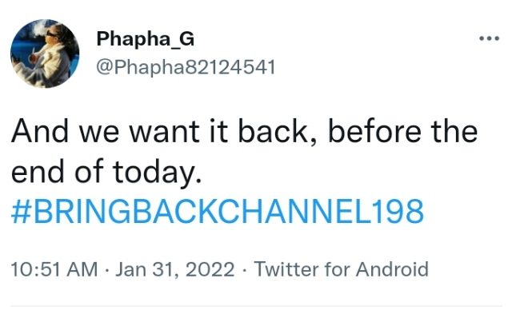The width and height of the screenshot is (512, 330).
Task: Click the year '2022' in the date
Action: coord(214,269)
